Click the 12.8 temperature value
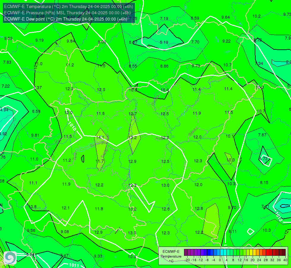 pos(199,208)
